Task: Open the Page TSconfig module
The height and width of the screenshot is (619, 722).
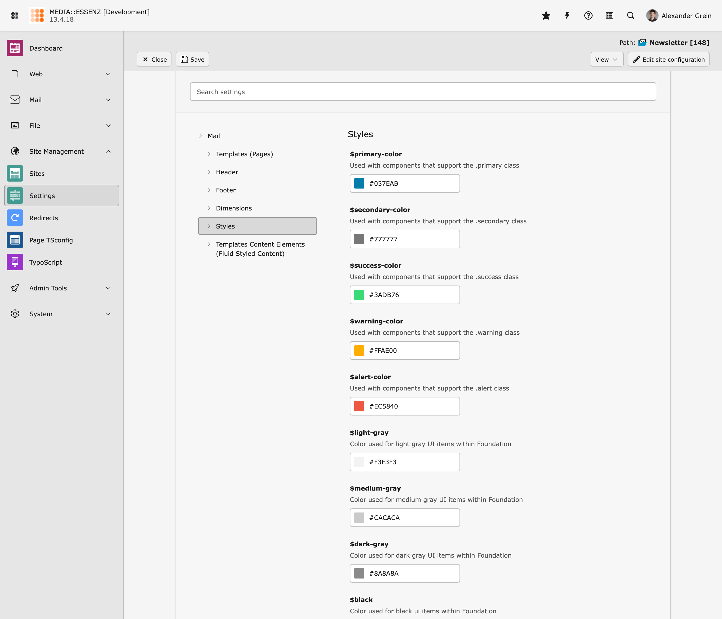Action: (51, 240)
